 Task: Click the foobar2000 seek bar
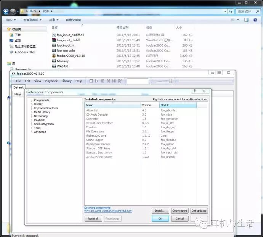pos(205,81)
